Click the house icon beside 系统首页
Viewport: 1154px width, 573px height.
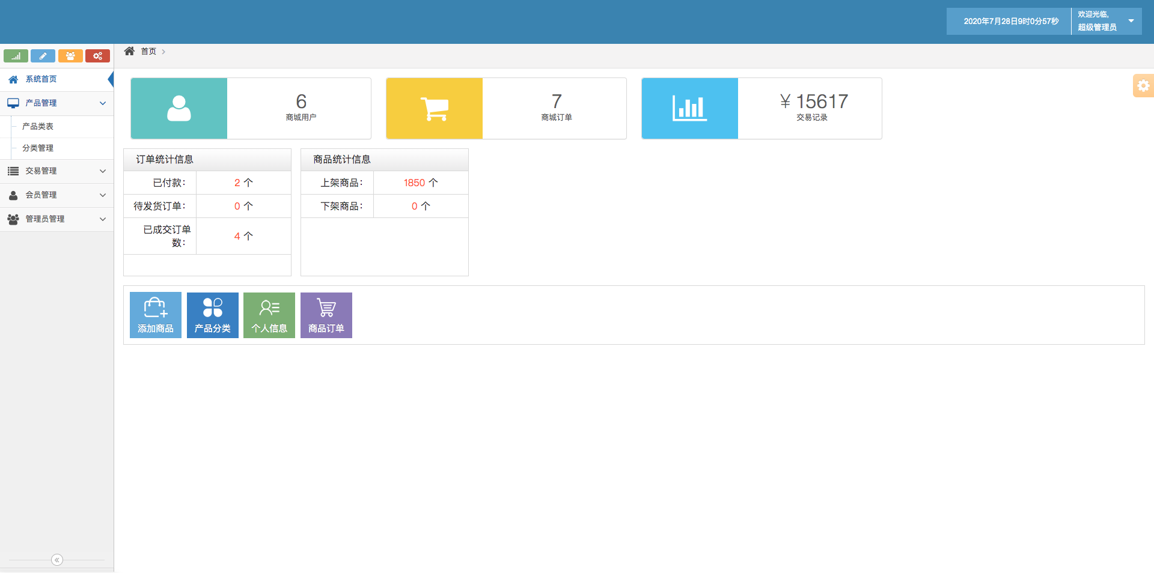click(x=13, y=79)
